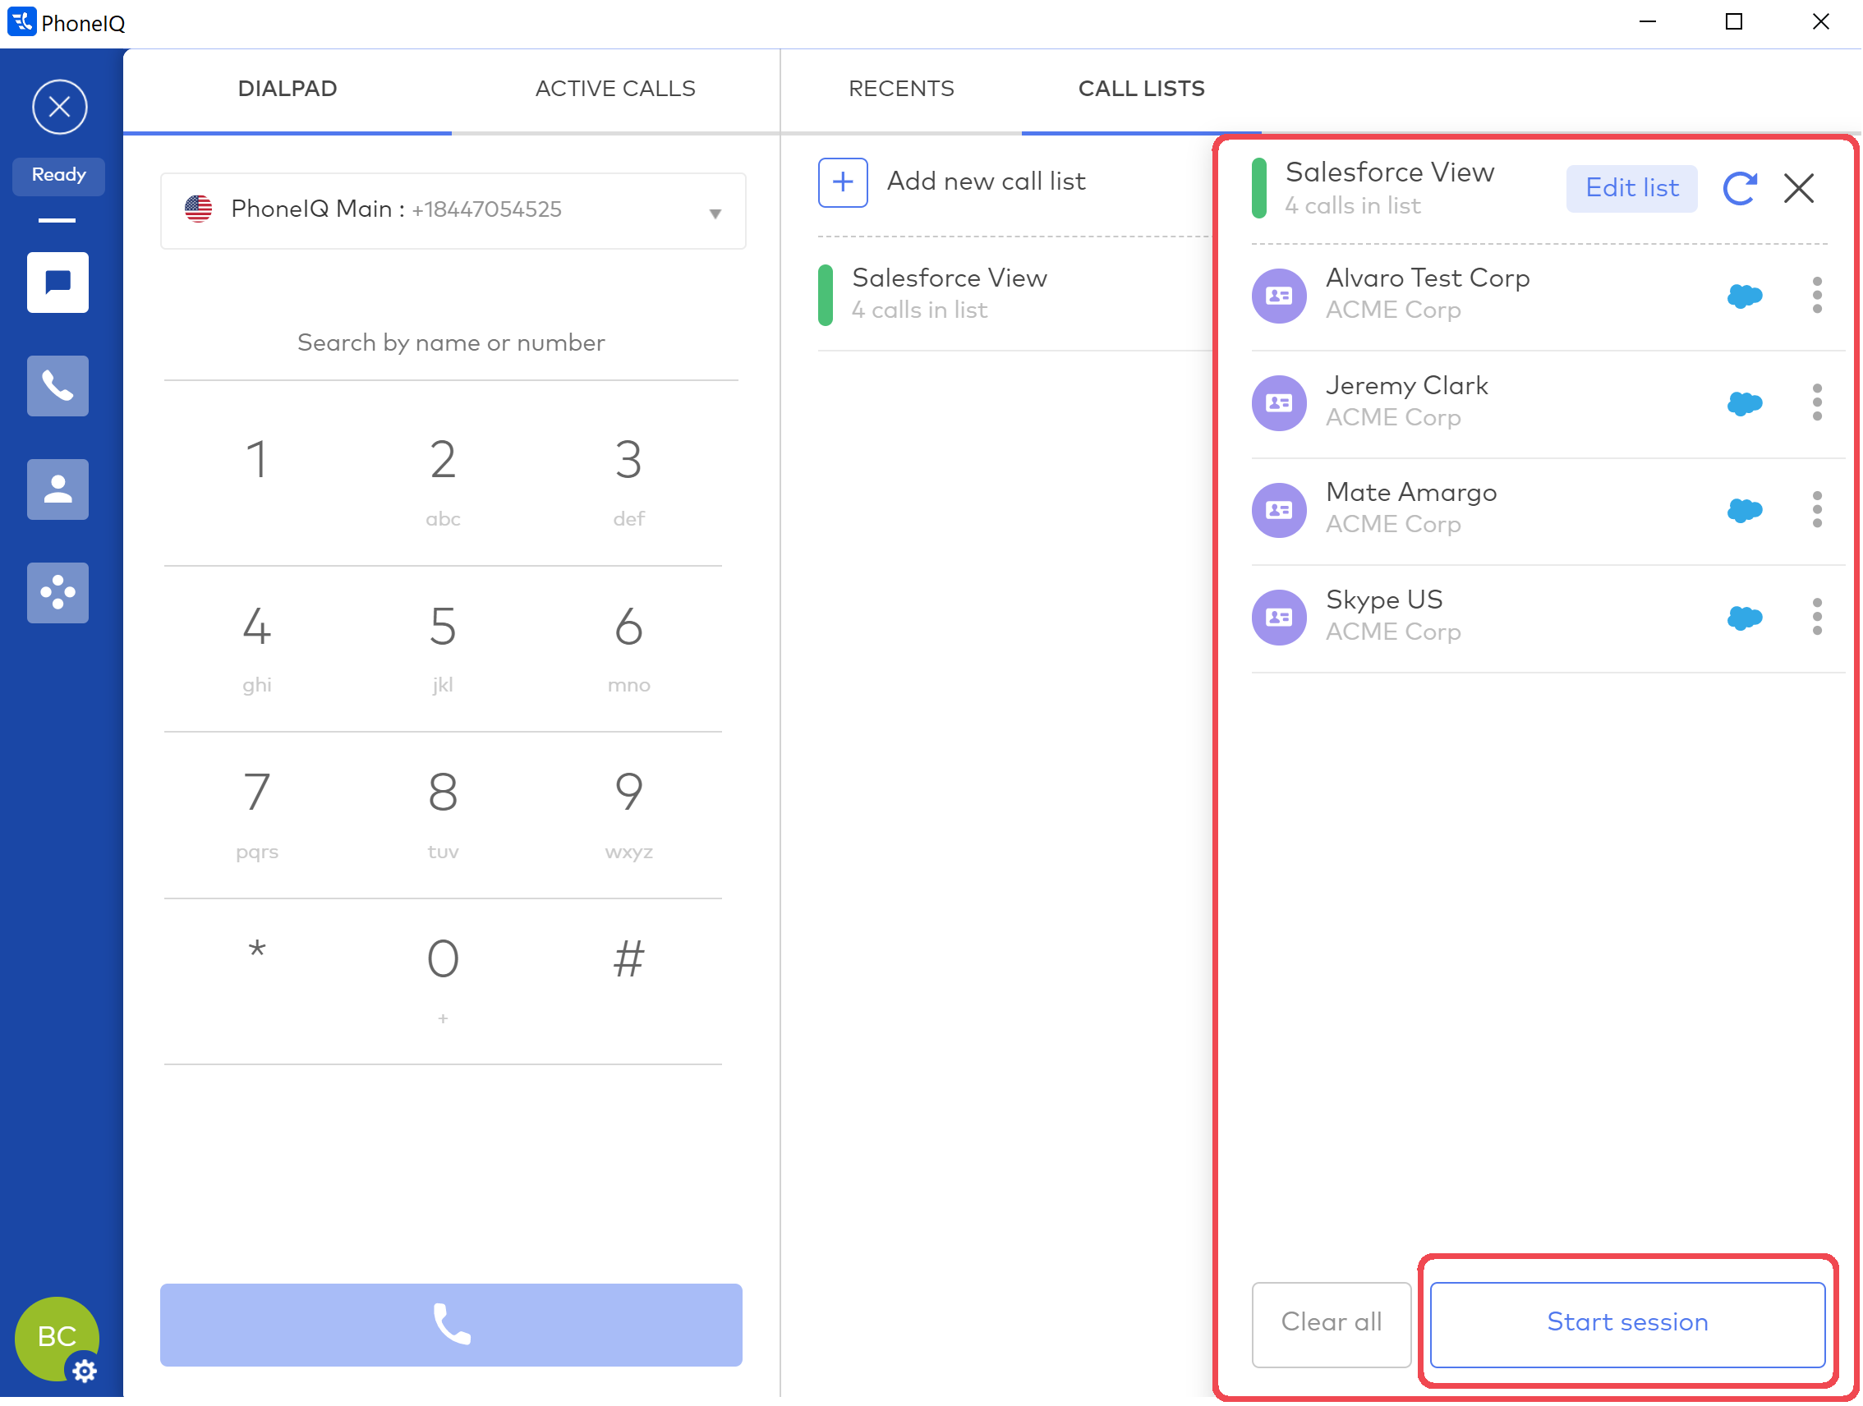
Task: Click the phone icon in left sidebar
Action: [x=57, y=387]
